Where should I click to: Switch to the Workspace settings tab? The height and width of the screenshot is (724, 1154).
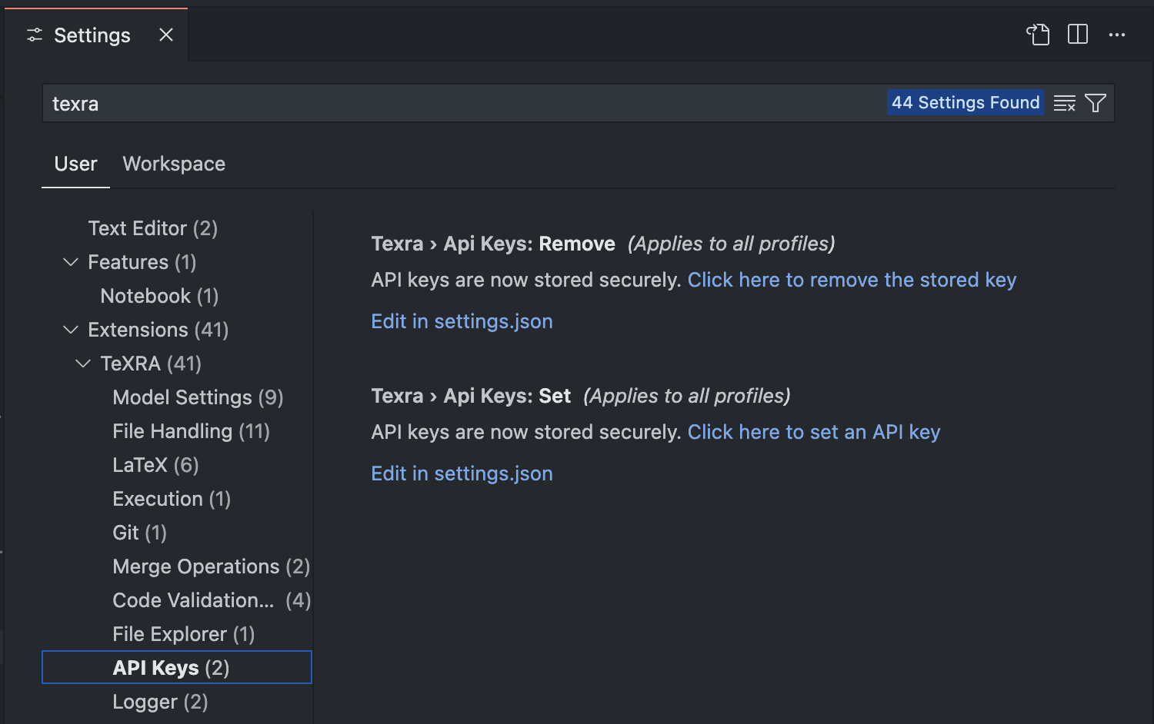[174, 164]
